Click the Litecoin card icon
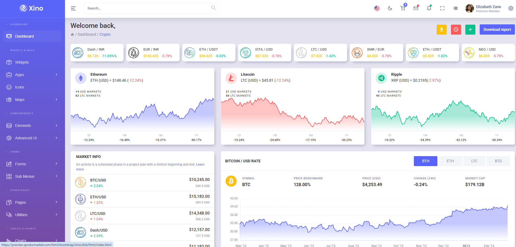Viewport: 516px width, 247px height. pyautogui.click(x=231, y=78)
